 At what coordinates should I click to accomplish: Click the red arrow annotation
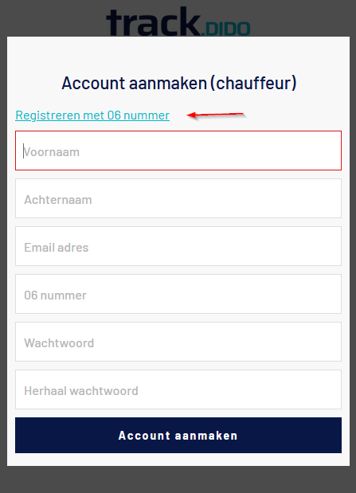pos(215,115)
